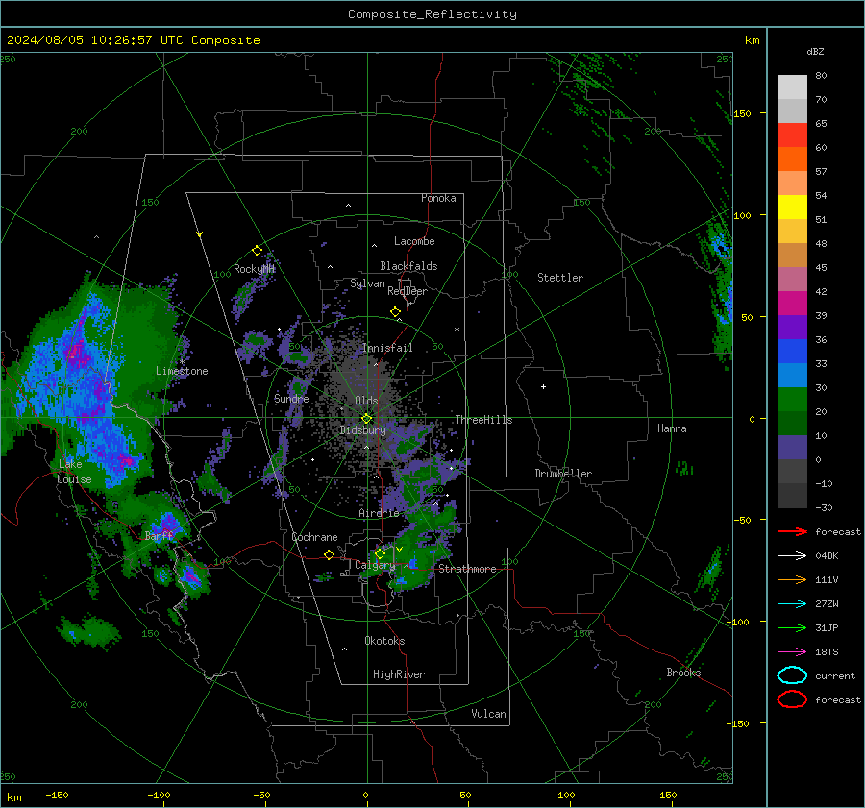Click the yellow diamond at radar center near Didsbury

coord(366,419)
